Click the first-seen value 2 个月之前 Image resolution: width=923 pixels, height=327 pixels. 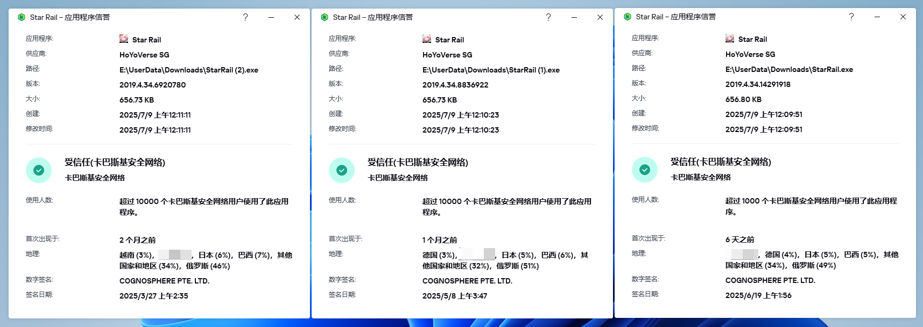(138, 240)
